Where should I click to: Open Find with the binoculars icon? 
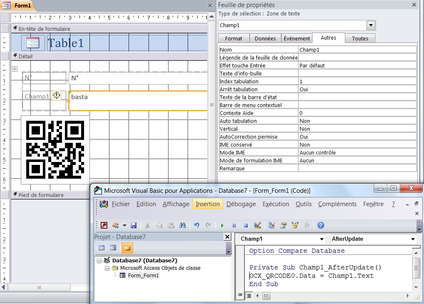tap(183, 225)
